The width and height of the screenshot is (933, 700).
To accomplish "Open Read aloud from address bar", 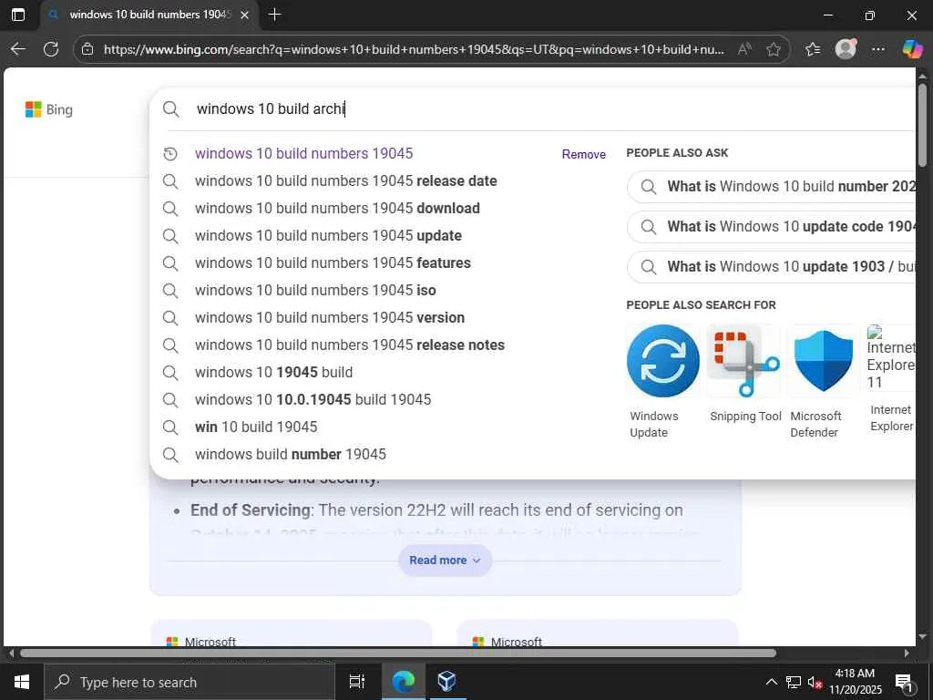I will (743, 49).
